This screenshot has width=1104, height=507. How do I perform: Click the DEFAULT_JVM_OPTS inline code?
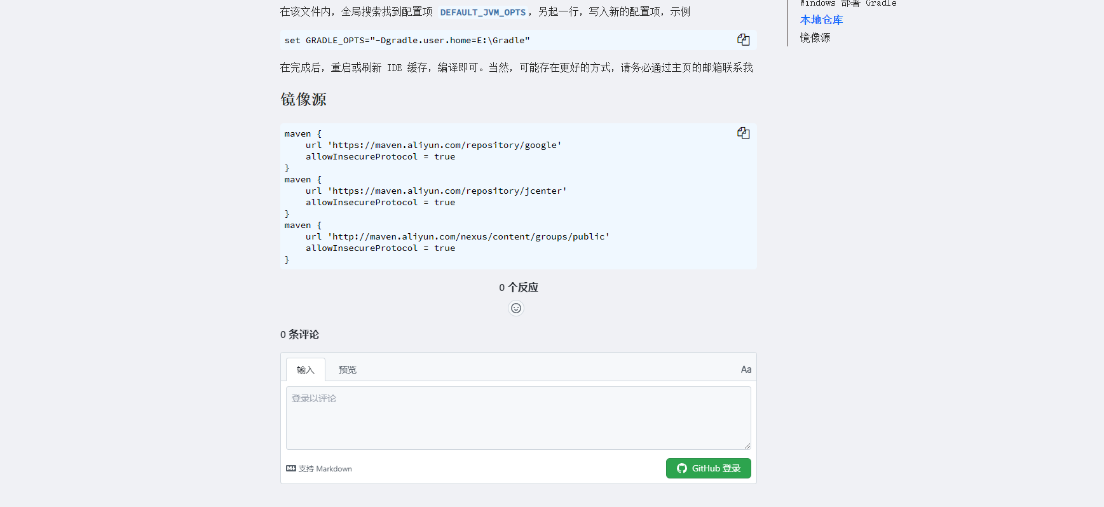click(483, 12)
